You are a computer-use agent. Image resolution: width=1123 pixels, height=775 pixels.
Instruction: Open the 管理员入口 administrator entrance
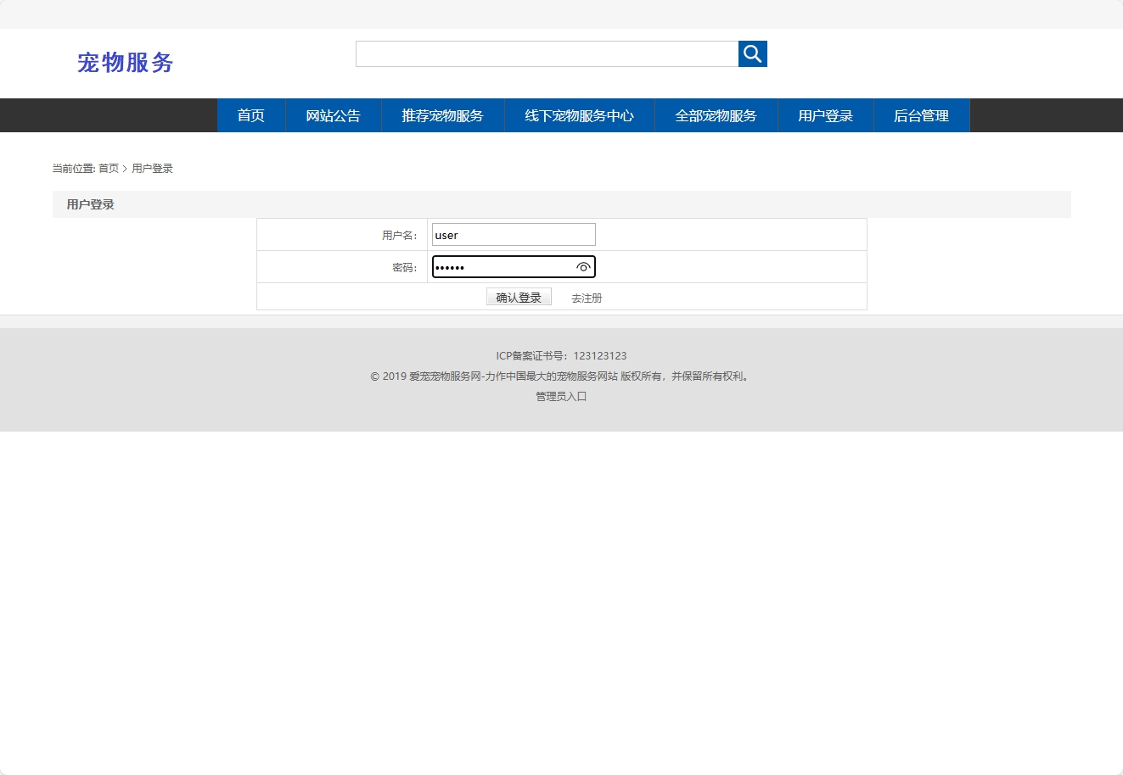[x=559, y=396]
